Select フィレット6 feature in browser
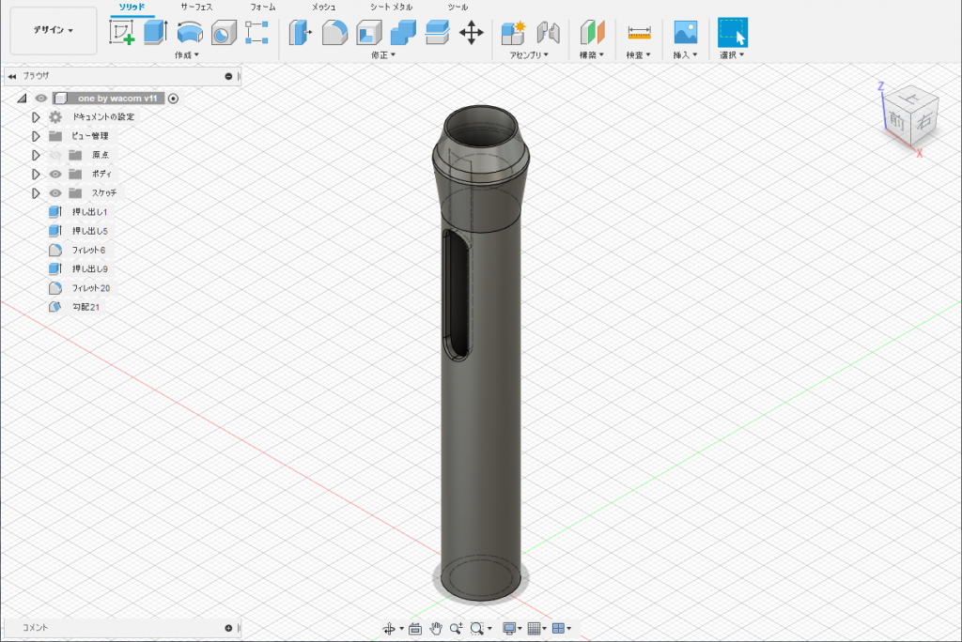962x642 pixels. (x=88, y=251)
